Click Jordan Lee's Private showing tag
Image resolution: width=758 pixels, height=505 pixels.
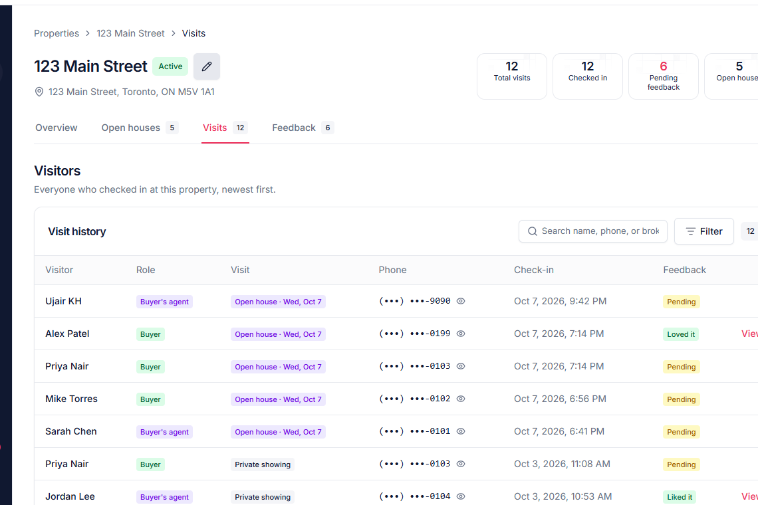pyautogui.click(x=263, y=497)
